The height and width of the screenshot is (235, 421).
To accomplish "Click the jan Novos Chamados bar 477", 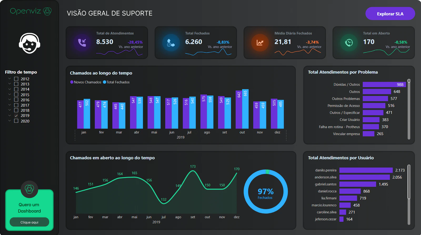I will coord(80,114).
